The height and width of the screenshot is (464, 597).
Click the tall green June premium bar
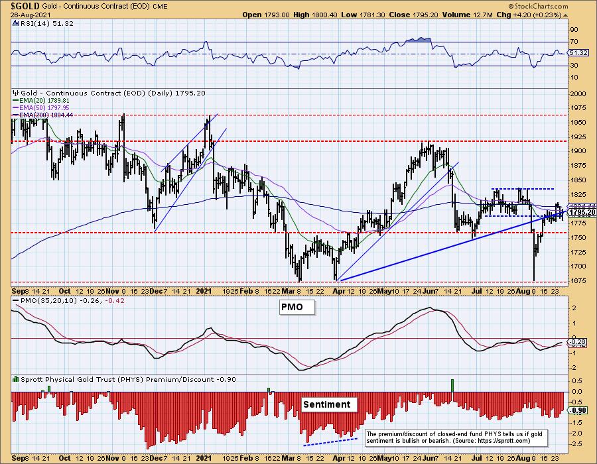coord(452,385)
